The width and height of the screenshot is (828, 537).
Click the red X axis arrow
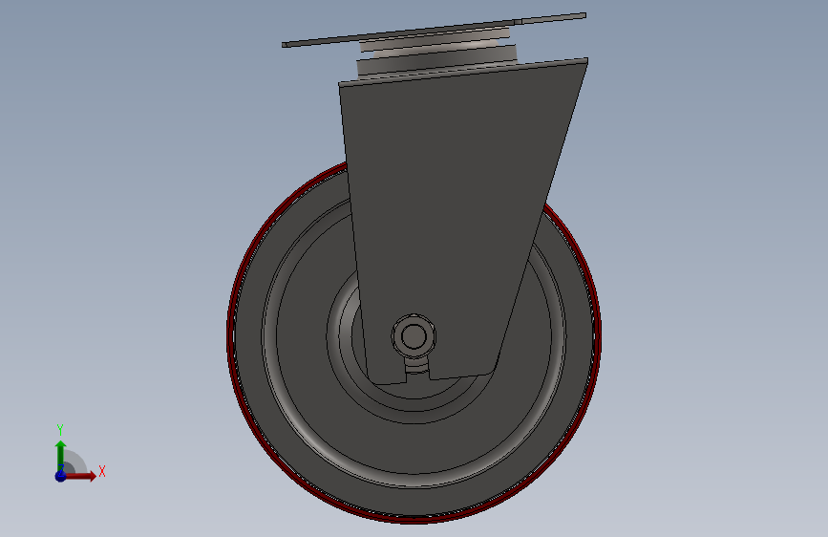point(80,476)
